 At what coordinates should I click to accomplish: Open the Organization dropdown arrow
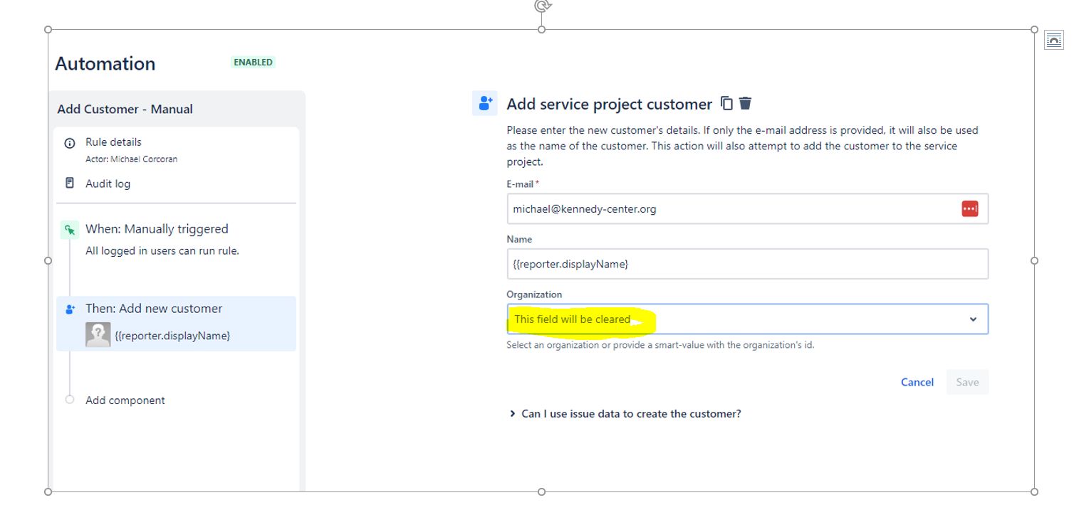click(x=973, y=319)
